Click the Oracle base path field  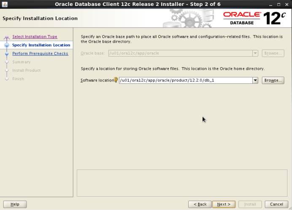tap(181, 53)
